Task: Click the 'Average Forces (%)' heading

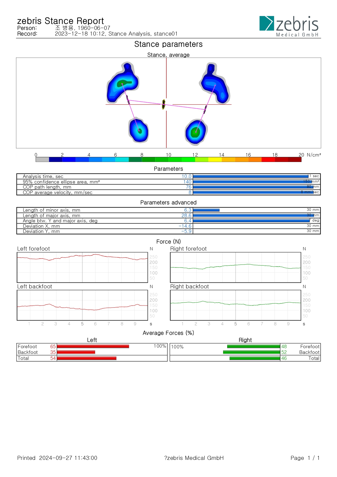Action: tap(168, 333)
